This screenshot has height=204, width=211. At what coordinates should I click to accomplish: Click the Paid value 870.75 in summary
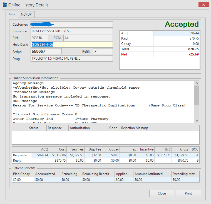point(176,38)
